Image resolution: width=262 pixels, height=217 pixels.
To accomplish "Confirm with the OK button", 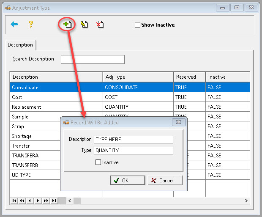I will 128,180.
